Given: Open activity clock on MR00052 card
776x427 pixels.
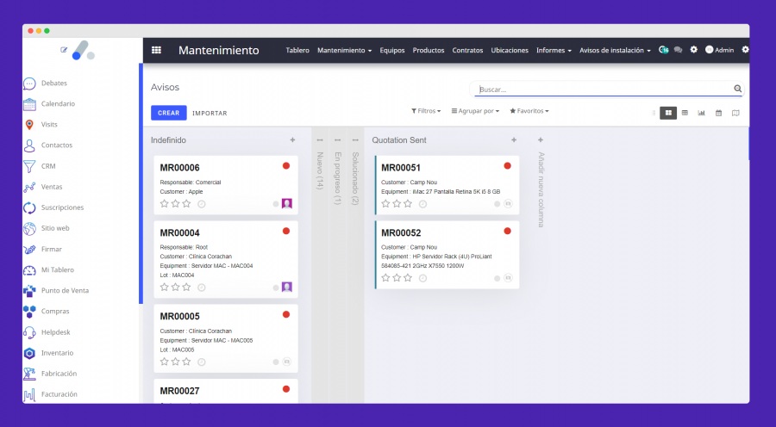Looking at the screenshot, I should pos(422,278).
